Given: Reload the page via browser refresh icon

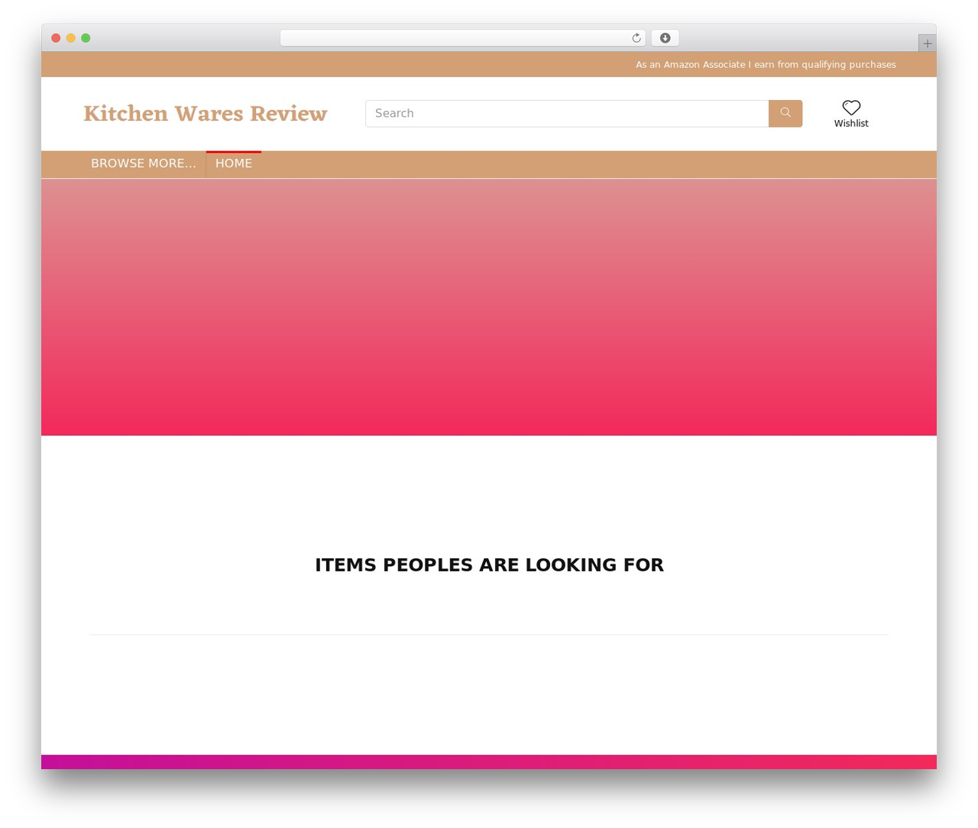Looking at the screenshot, I should (636, 38).
